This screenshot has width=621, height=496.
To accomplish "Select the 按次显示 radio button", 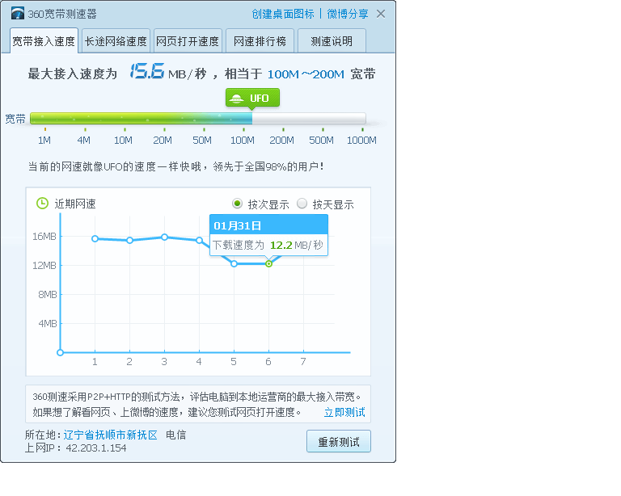I will (238, 204).
